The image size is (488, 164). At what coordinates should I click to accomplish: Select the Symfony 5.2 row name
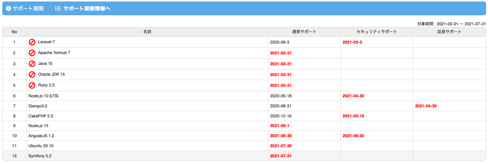coord(40,156)
